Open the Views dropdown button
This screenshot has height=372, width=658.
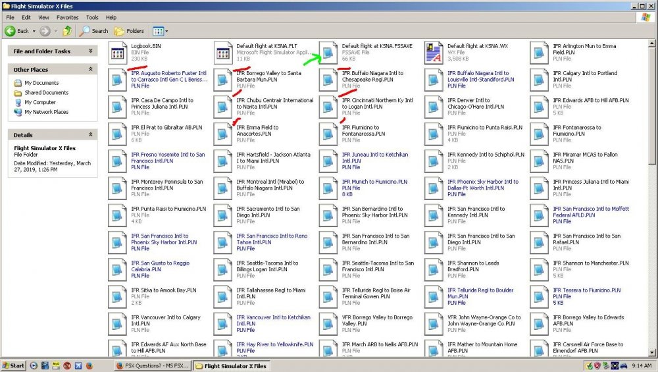(x=161, y=31)
